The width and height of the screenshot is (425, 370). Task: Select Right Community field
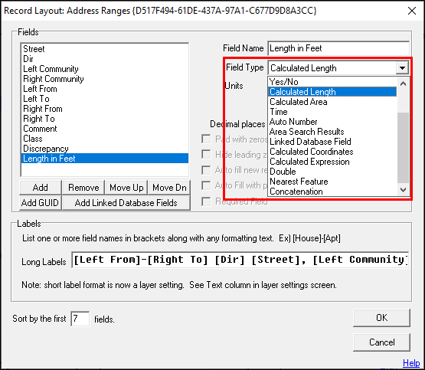(105, 79)
